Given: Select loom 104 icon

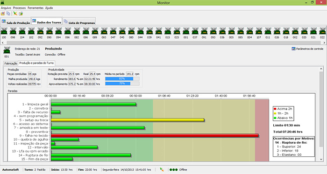Looking at the screenshot, I should (22, 31).
